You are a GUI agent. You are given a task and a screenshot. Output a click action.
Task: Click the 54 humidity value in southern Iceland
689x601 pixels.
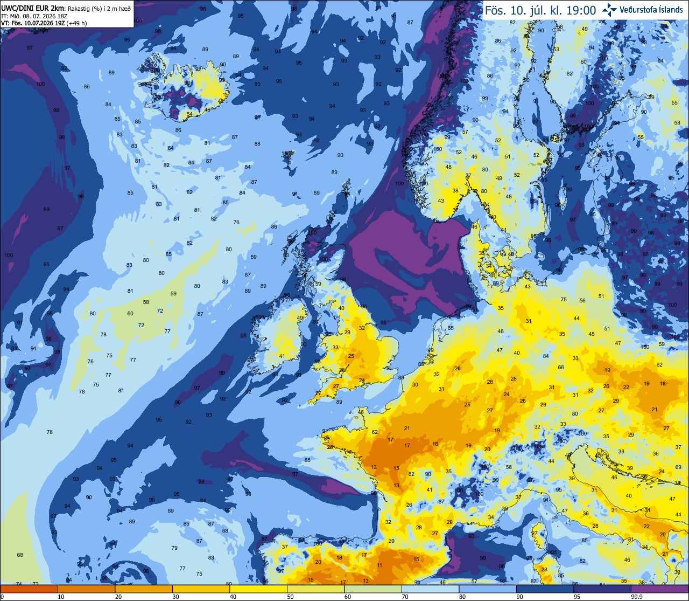click(189, 114)
